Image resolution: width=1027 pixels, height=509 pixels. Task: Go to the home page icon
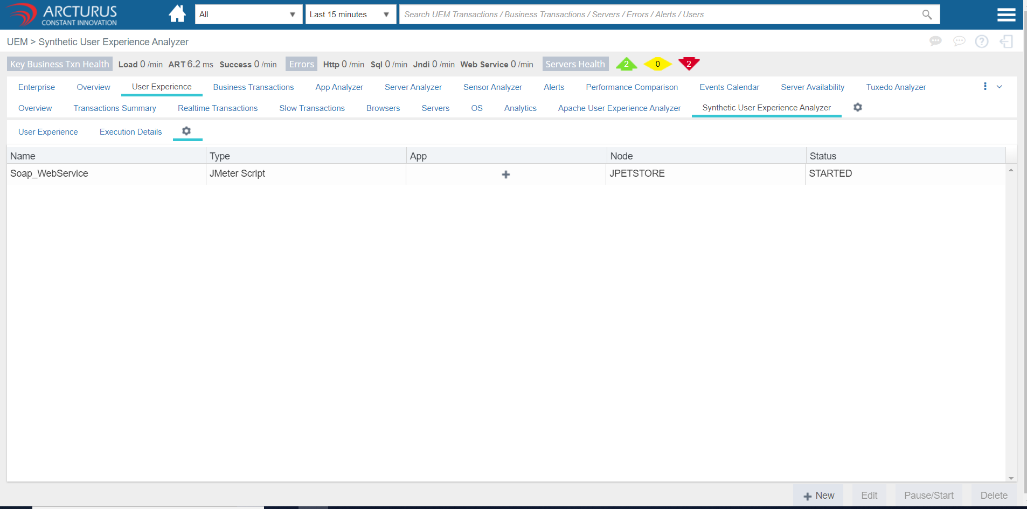click(177, 14)
